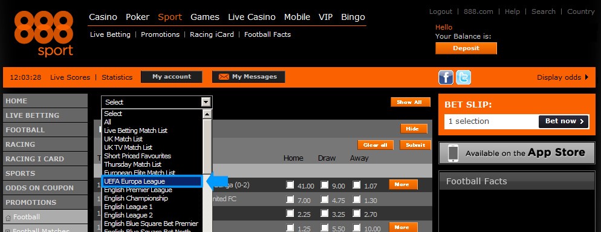The width and height of the screenshot is (601, 232).
Task: Click the Clear all button
Action: coord(375,145)
